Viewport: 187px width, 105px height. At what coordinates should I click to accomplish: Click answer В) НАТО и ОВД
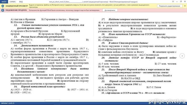pos(130,78)
